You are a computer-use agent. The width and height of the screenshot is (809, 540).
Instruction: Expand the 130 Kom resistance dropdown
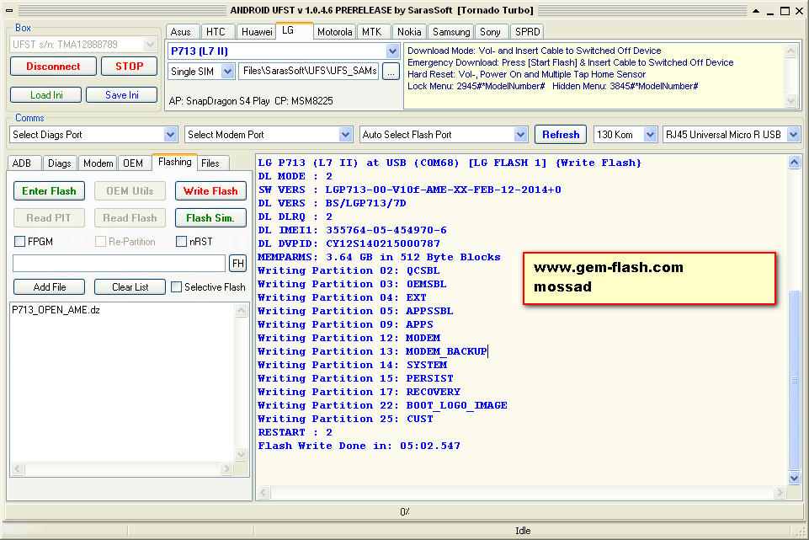pyautogui.click(x=650, y=135)
